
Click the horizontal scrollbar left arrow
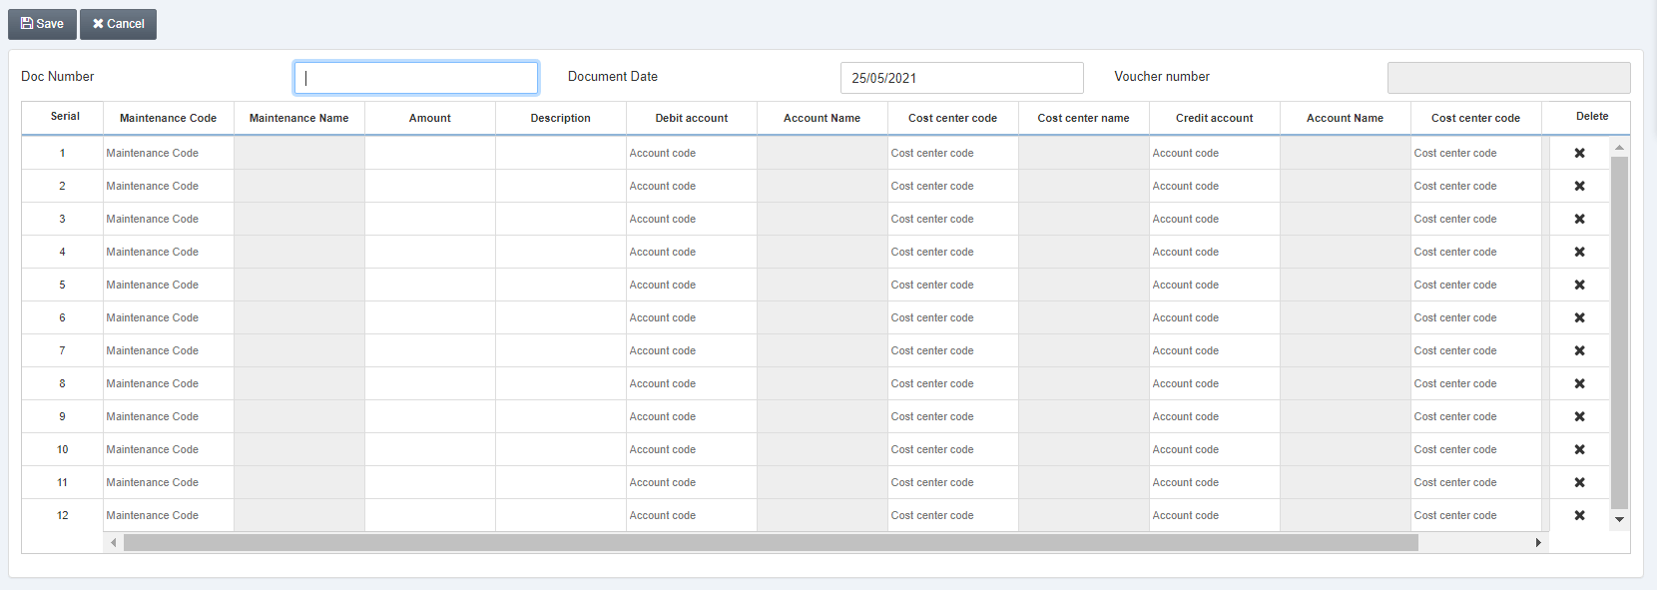coord(114,543)
